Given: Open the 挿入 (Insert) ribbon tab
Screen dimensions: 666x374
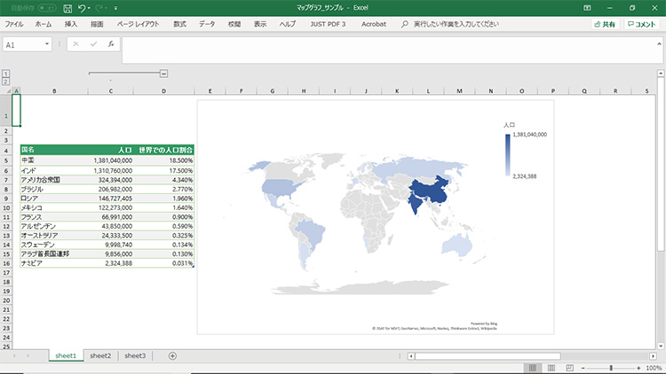Looking at the screenshot, I should pos(70,24).
